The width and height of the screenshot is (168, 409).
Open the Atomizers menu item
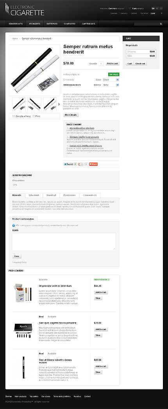coord(35,24)
